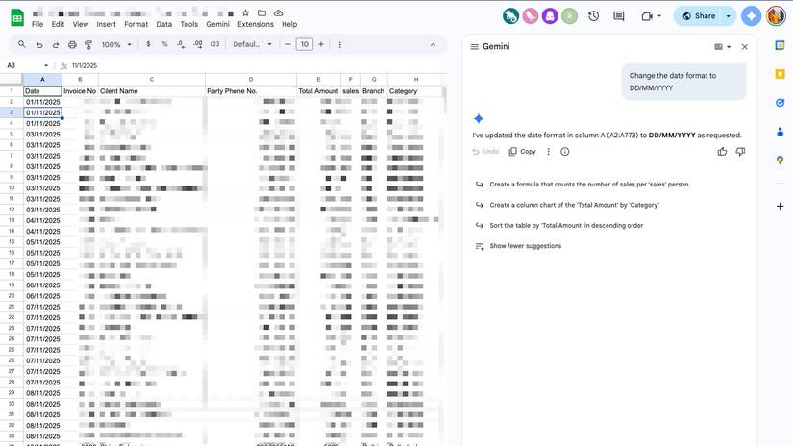Viewport: 793px width, 446px height.
Task: Click the print icon in toolbar
Action: coord(72,44)
